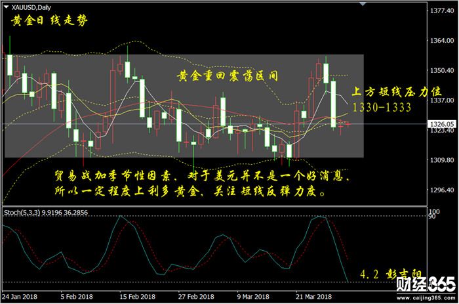Click the 1330-1333 resistance level text
Viewport: 459px width, 304px height.
point(382,107)
